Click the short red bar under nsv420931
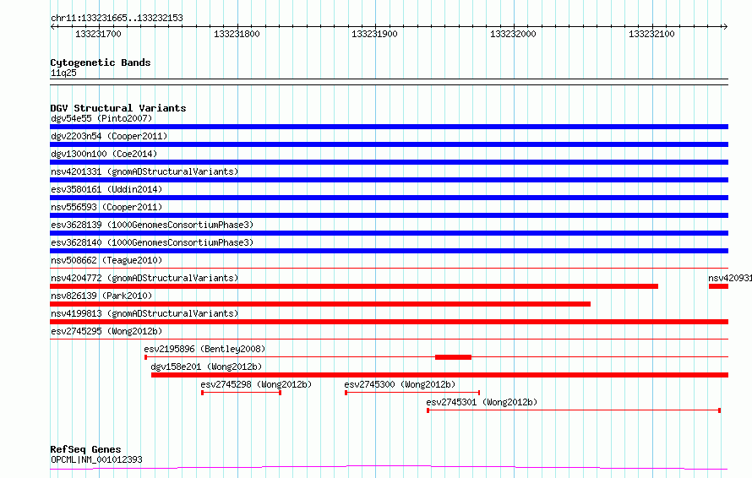Screen dimensions: 752x478 point(718,286)
